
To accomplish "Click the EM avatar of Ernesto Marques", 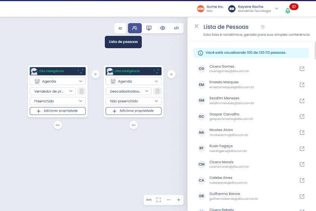I will (201, 84).
